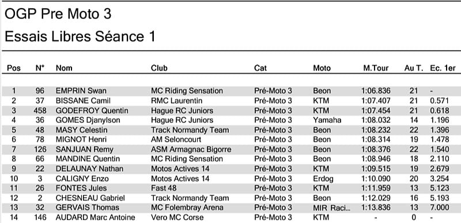Select rider EMPRIN Swan
This screenshot has height=223, width=461.
click(81, 91)
